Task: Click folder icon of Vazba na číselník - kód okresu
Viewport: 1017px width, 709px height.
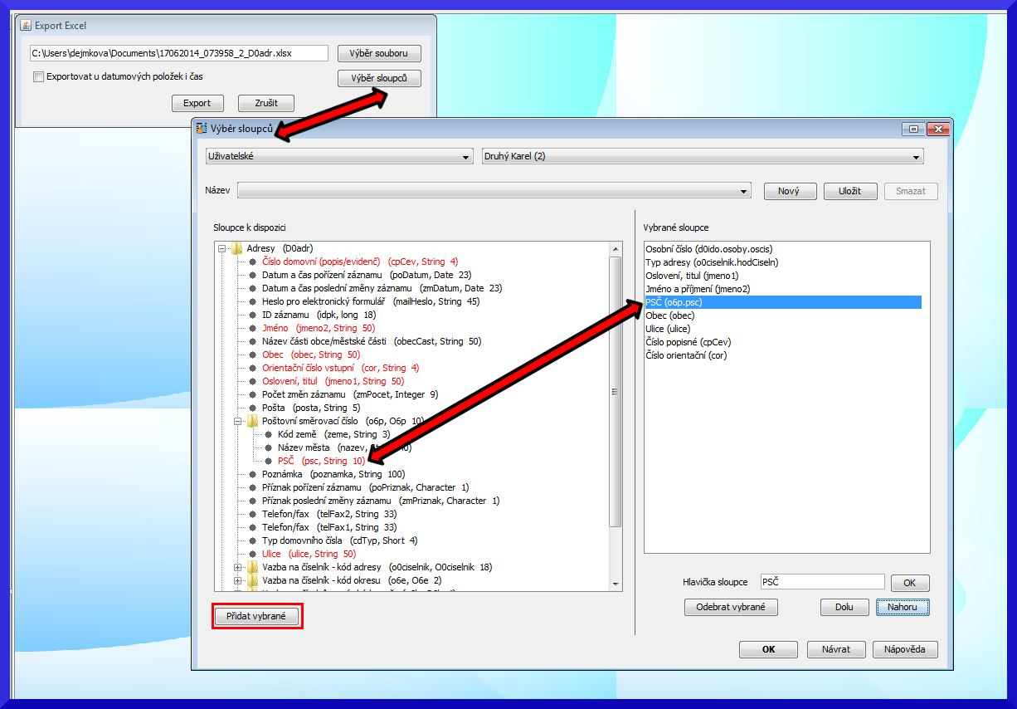Action: [252, 580]
